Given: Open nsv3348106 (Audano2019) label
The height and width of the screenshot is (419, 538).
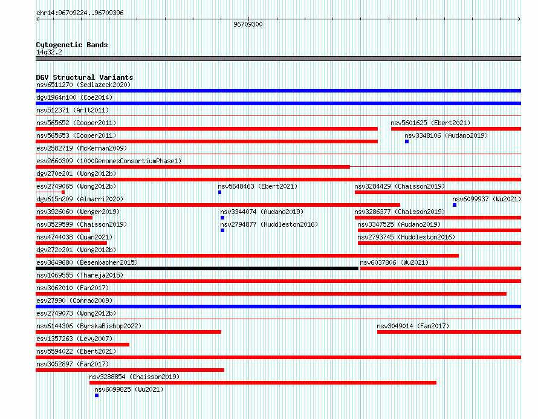Looking at the screenshot, I should [446, 135].
